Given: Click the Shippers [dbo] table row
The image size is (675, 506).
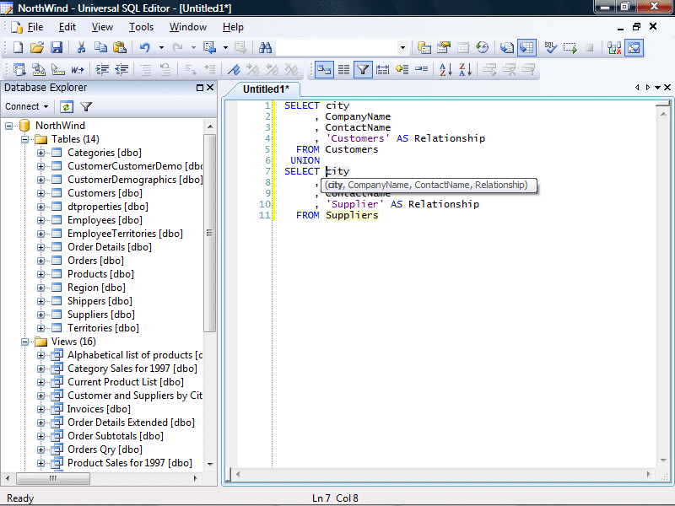Looking at the screenshot, I should click(x=100, y=301).
